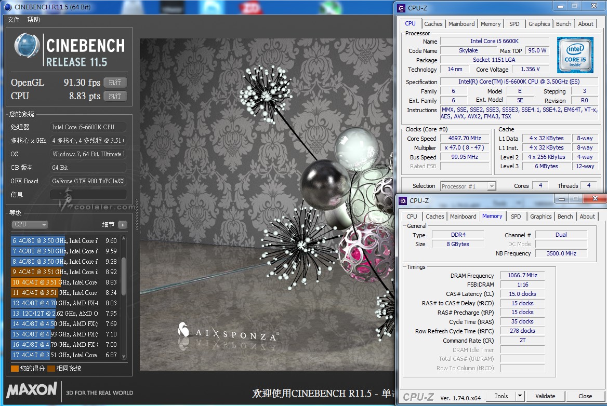This screenshot has height=406, width=607.
Task: Open About tab in upper CPU-Z
Action: pos(586,24)
